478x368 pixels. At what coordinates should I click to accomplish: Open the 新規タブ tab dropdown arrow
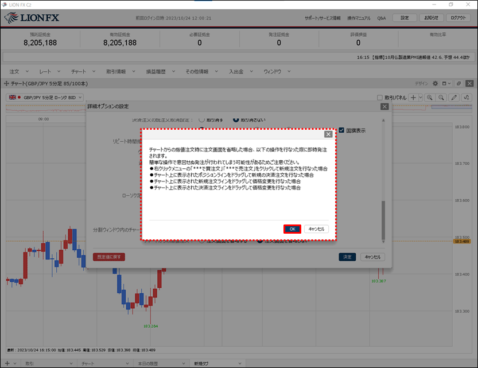click(240, 363)
